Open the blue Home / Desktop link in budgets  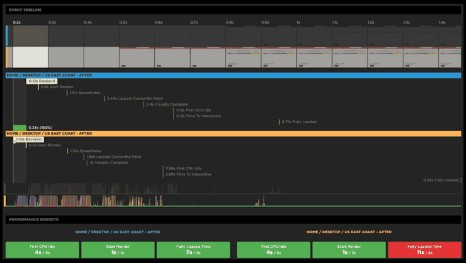click(118, 231)
